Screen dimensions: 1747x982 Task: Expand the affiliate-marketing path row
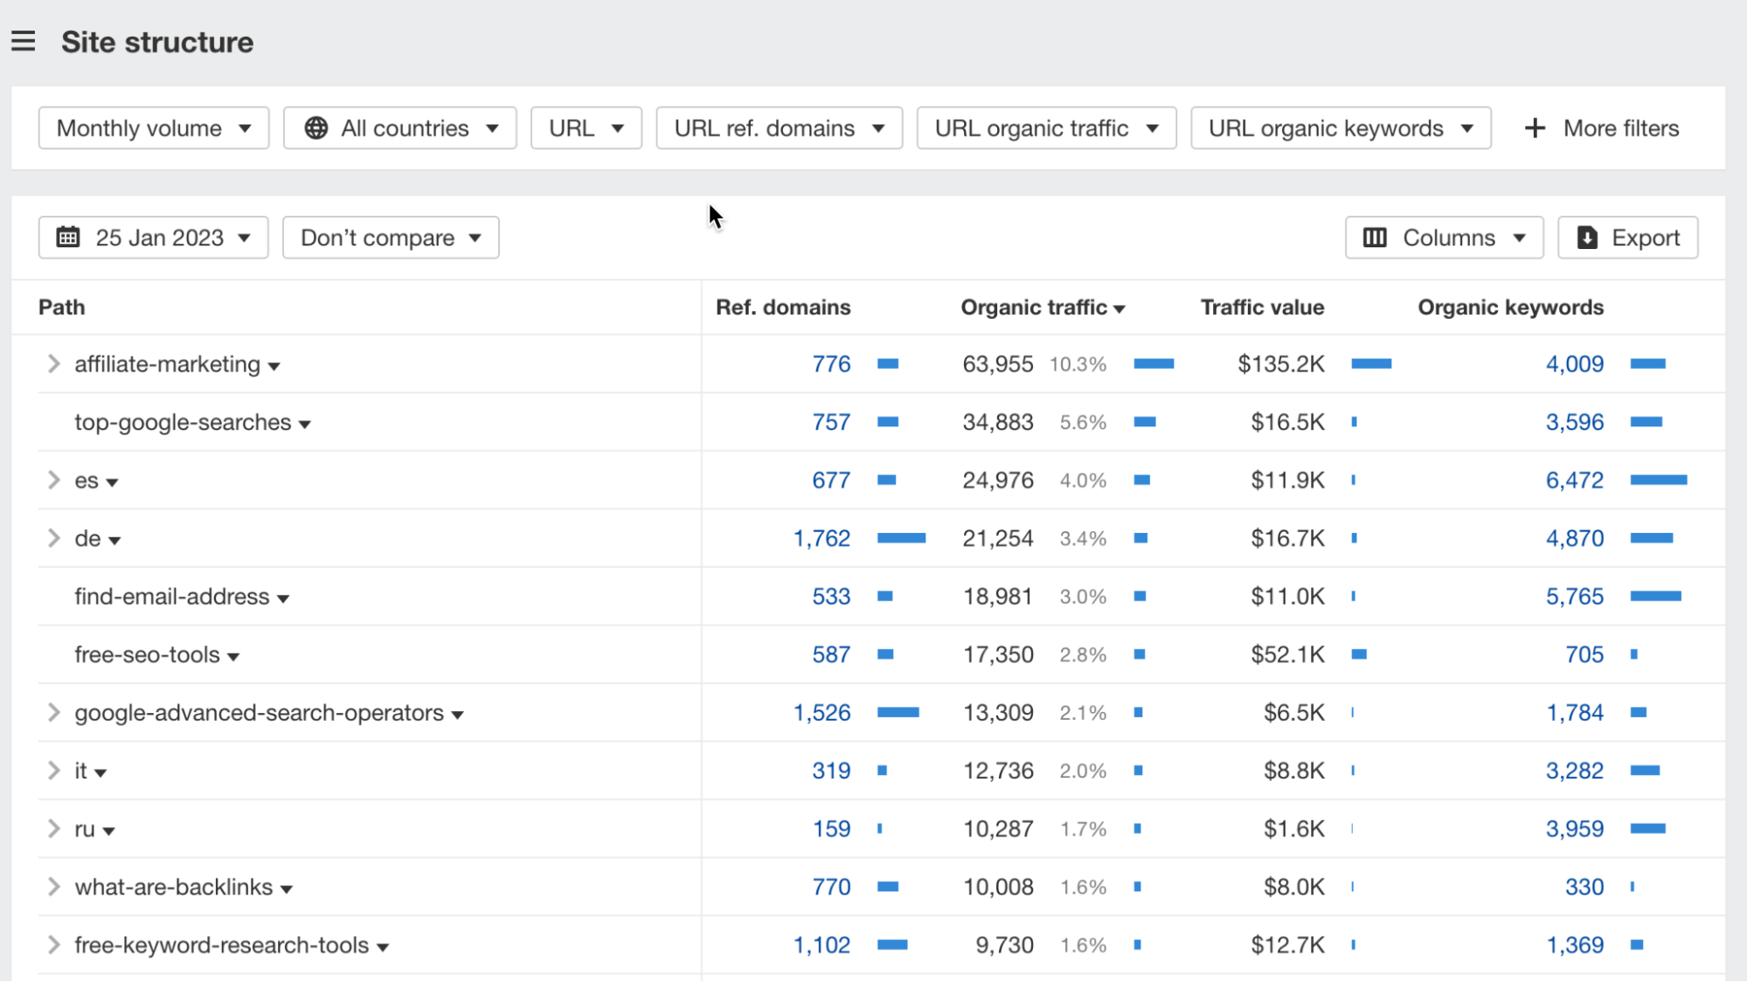54,363
